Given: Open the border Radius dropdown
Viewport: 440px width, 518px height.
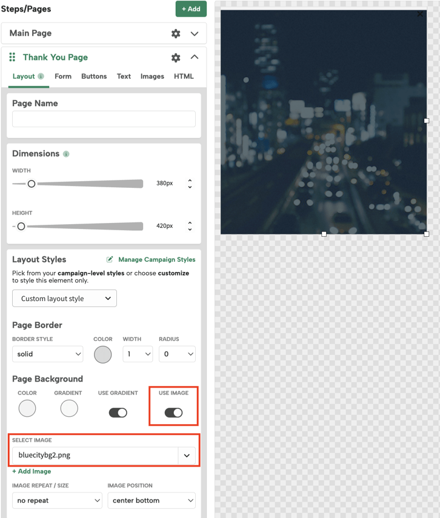Looking at the screenshot, I should point(177,354).
